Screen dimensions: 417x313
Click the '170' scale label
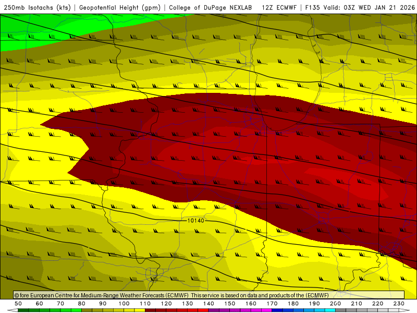pos(272,304)
